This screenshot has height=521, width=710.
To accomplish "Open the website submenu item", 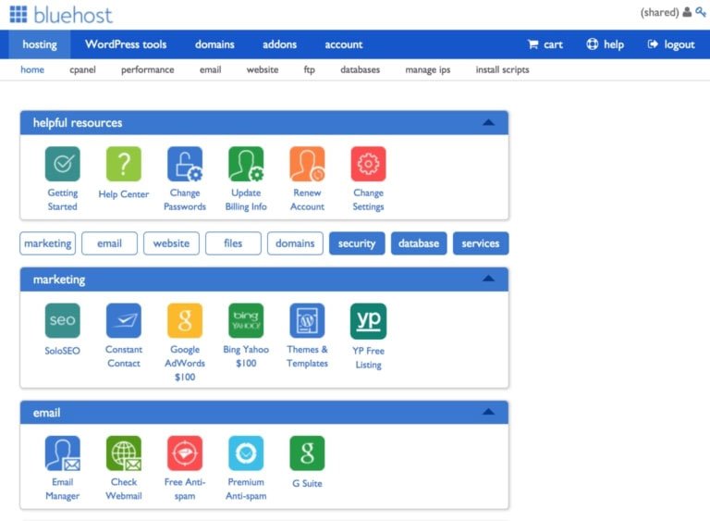I will pyautogui.click(x=263, y=69).
